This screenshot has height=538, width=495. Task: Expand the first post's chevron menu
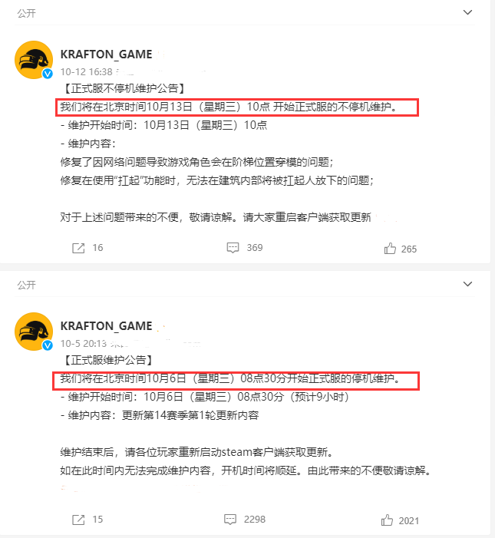pyautogui.click(x=467, y=13)
